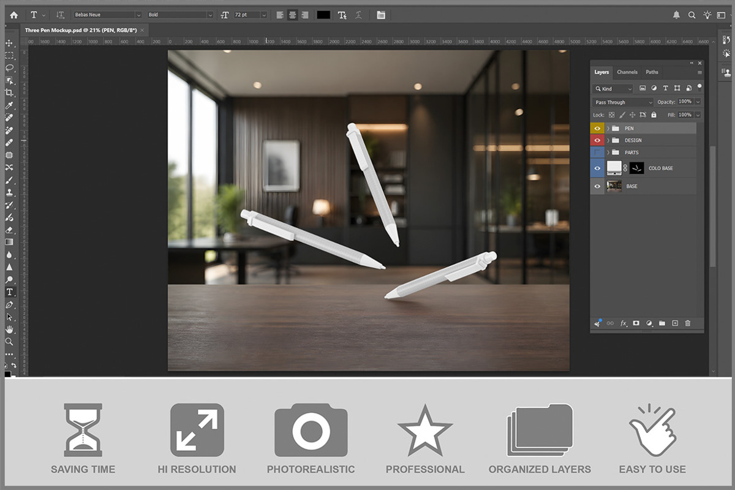Select the Object Selection tool
This screenshot has width=735, height=490.
point(9,80)
